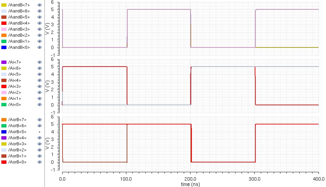Select the /Ai<4> signal name
The width and height of the screenshot is (326, 187).
pos(15,80)
